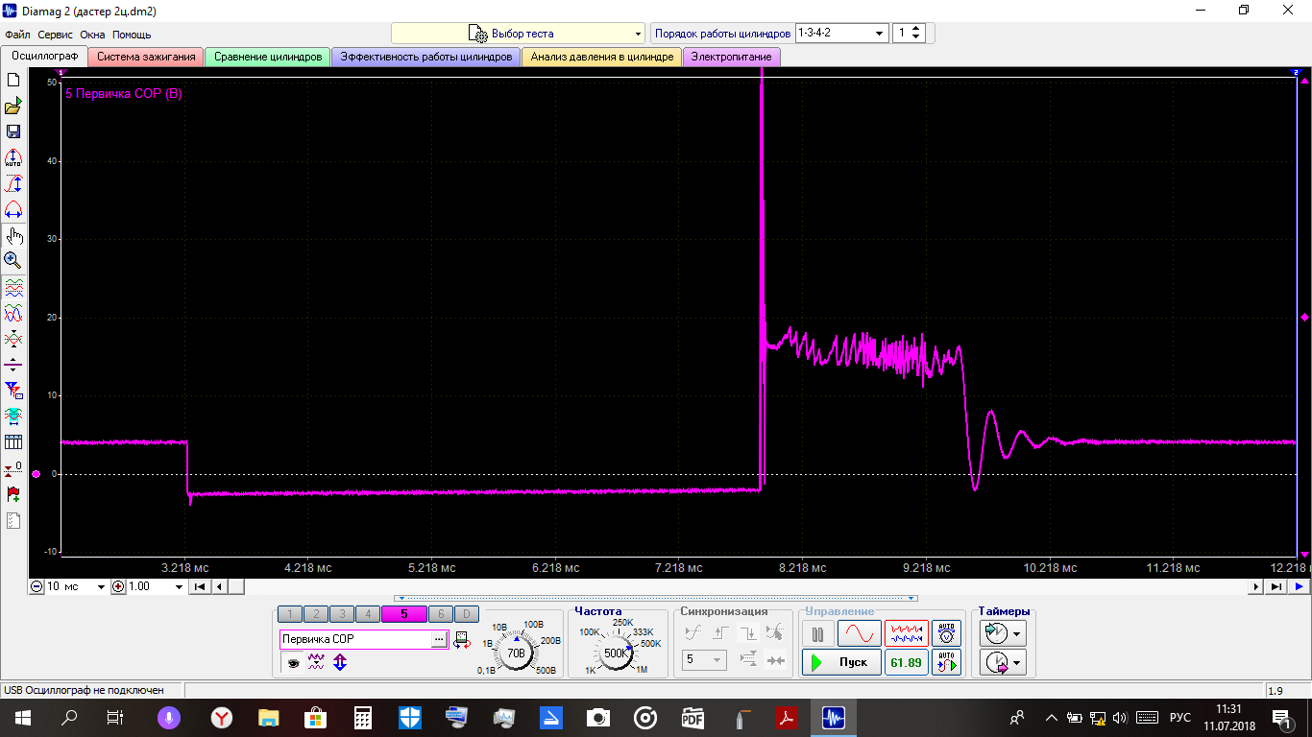Screen dimensions: 1312x737
Task: Jump to the beginning of the record
Action: pos(199,586)
